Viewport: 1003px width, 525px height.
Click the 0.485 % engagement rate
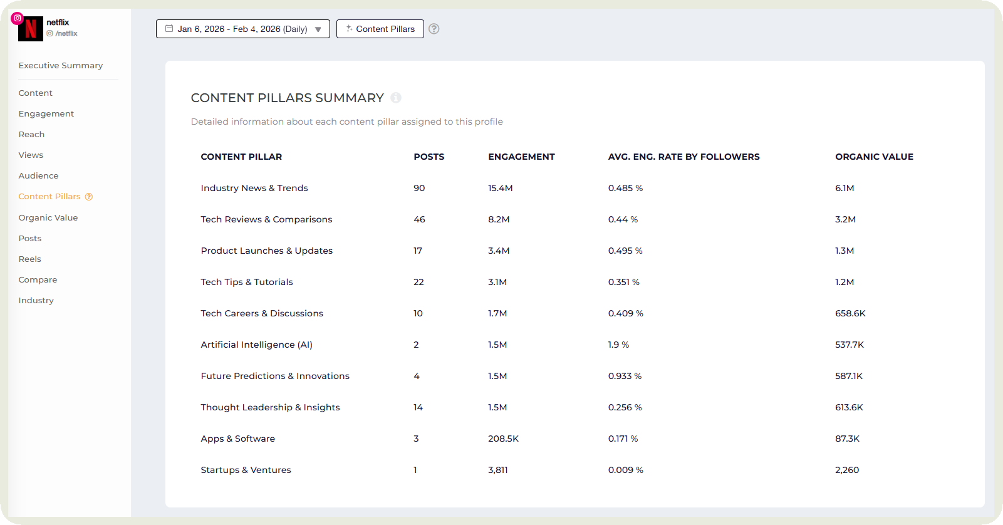click(625, 188)
